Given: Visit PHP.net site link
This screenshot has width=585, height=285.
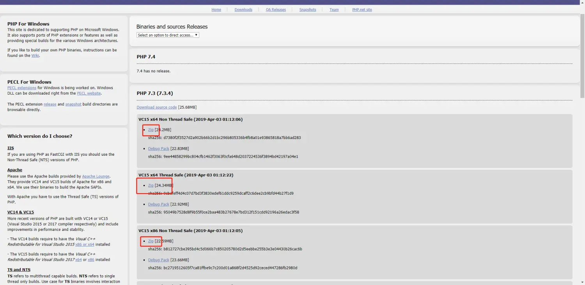Looking at the screenshot, I should (362, 10).
